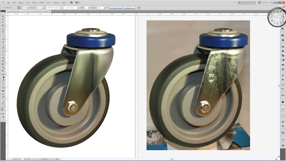Open the stroke weight dropdown
This screenshot has height=161, width=286.
click(43, 8)
